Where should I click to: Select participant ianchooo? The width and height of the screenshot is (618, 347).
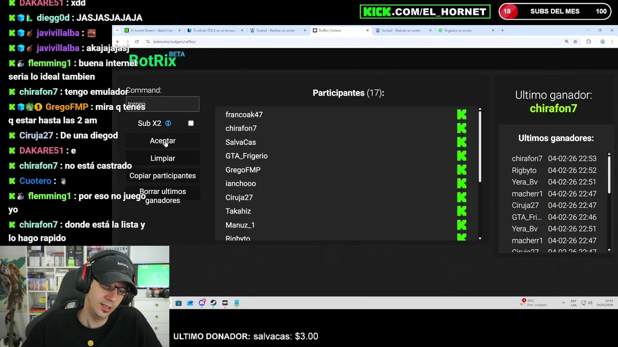(x=240, y=184)
